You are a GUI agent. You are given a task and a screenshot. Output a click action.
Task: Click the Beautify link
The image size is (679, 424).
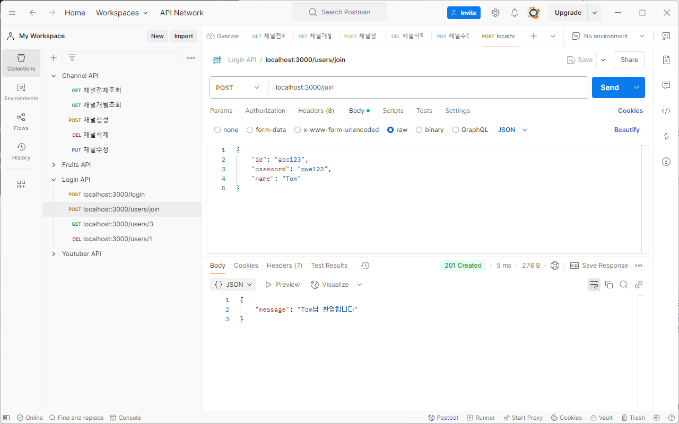(627, 130)
